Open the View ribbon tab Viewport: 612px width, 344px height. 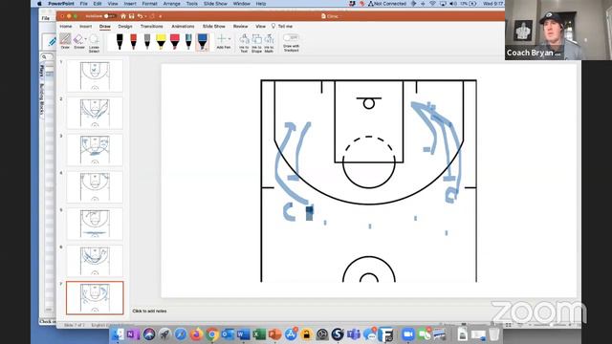click(260, 26)
